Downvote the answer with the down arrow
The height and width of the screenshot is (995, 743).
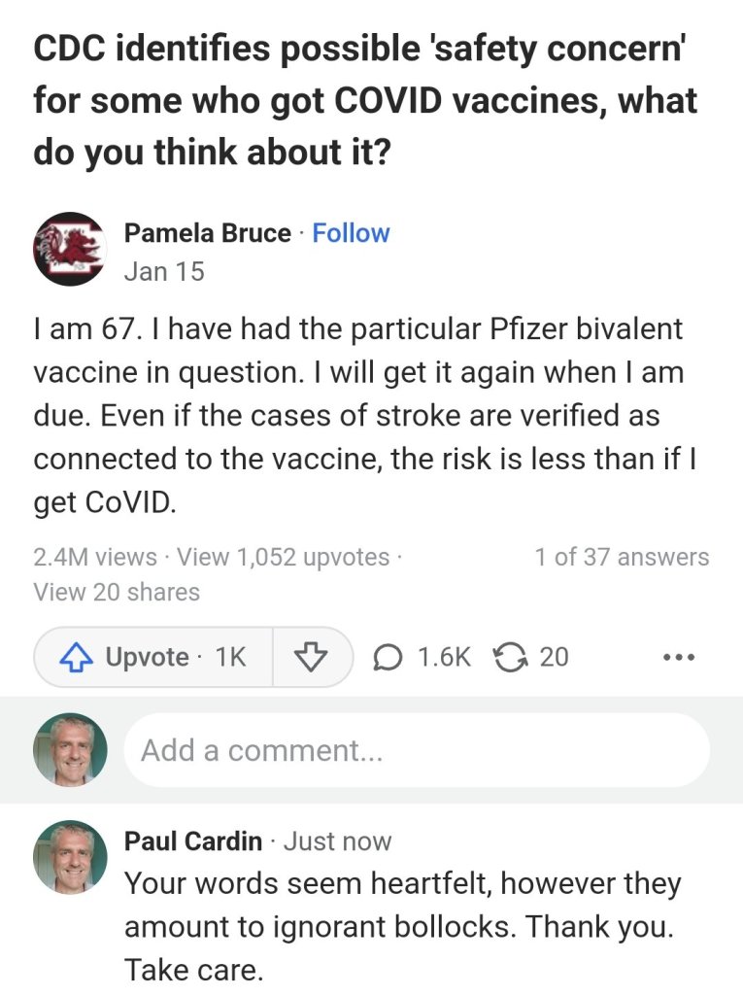click(x=311, y=658)
